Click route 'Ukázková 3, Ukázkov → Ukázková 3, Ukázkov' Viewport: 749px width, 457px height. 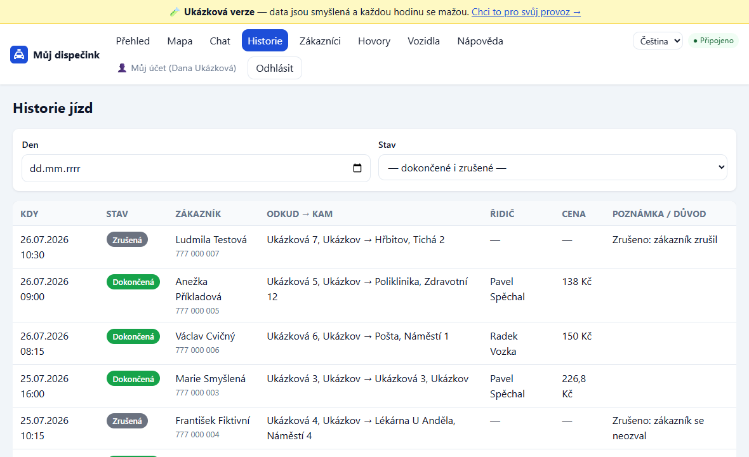point(368,379)
